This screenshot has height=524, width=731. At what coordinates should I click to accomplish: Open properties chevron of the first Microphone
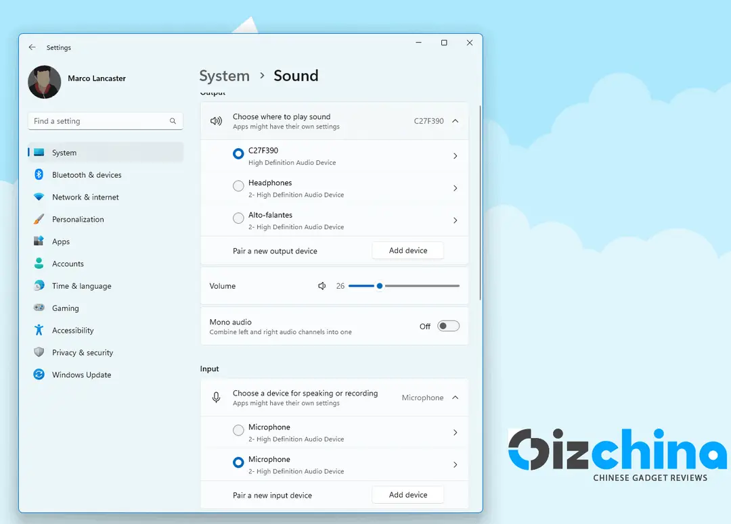point(456,432)
